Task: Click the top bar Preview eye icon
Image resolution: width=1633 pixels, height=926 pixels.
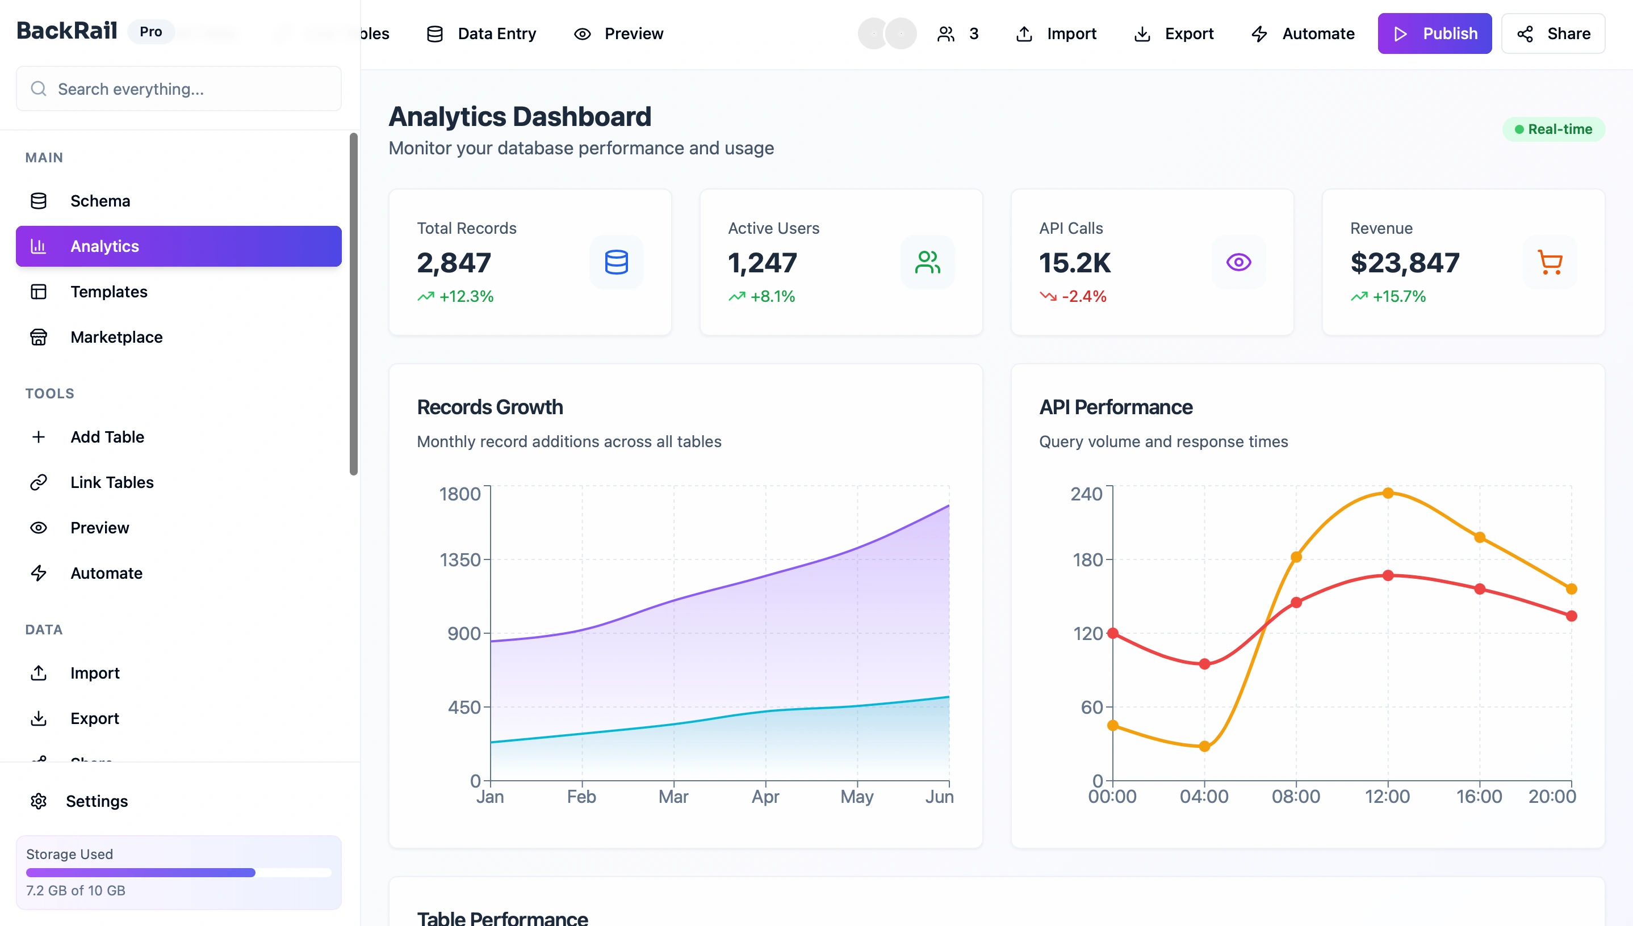Action: point(583,33)
